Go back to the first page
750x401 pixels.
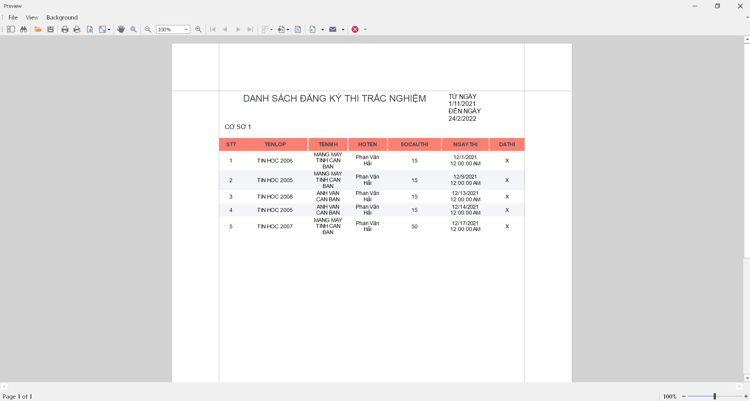click(212, 29)
